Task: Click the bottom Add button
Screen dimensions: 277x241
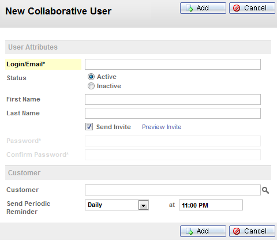Action: pos(203,231)
